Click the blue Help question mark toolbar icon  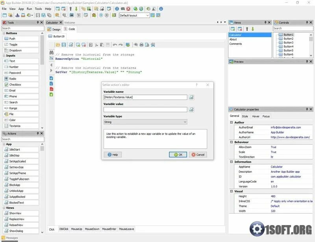tap(117, 9)
